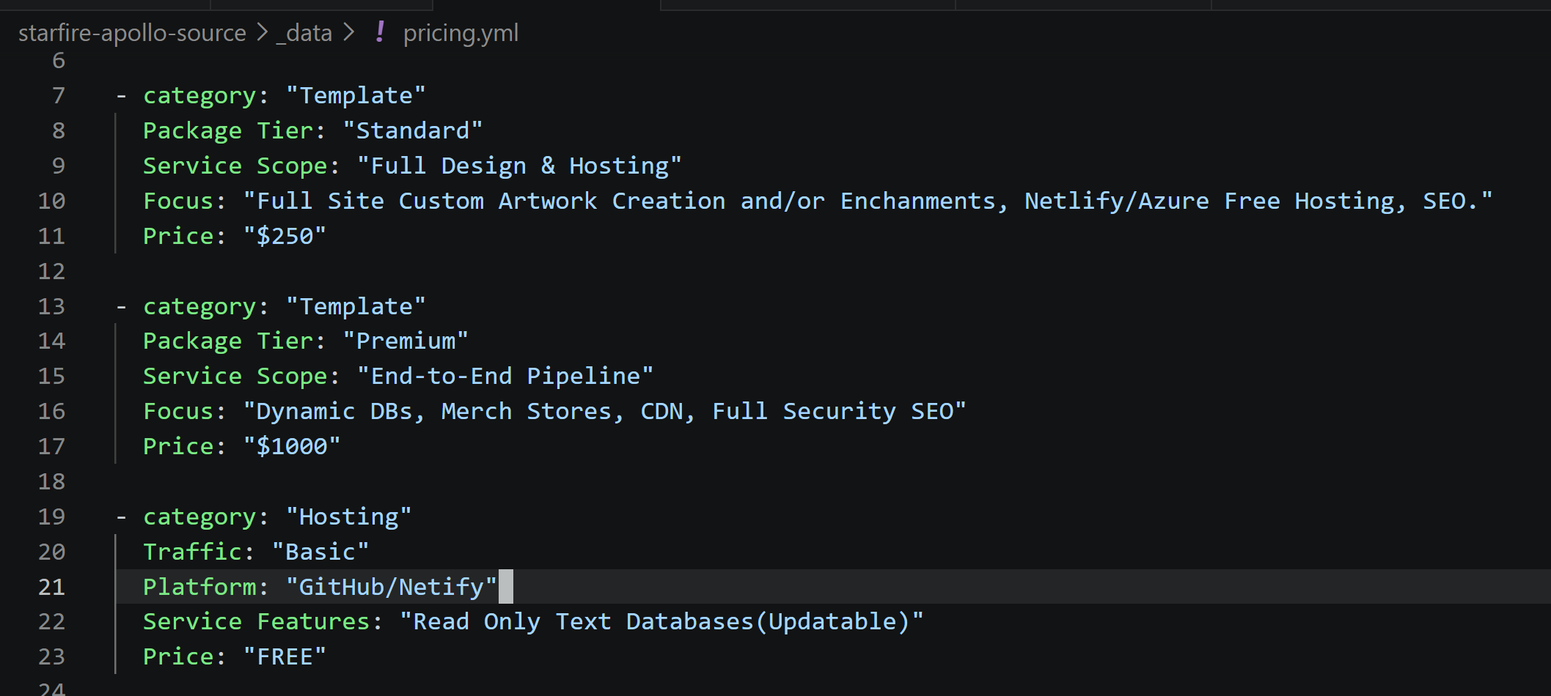Click line number 7 in the gutter
The image size is (1551, 696).
[59, 96]
